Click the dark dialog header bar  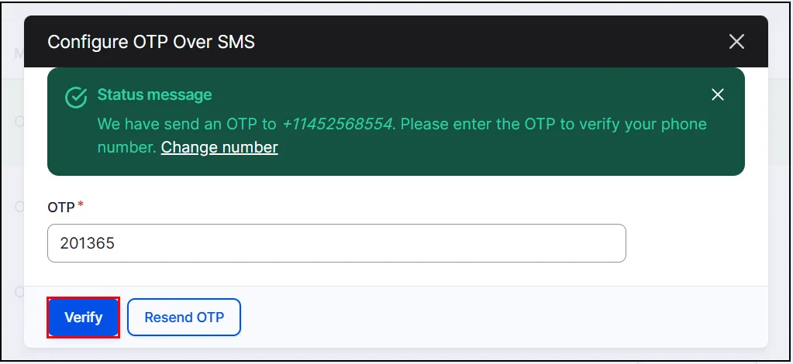[465, 42]
